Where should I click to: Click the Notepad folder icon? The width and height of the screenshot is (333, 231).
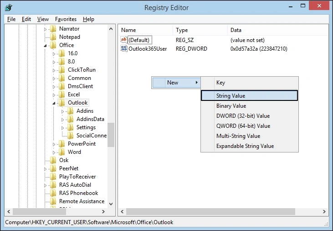click(53, 37)
